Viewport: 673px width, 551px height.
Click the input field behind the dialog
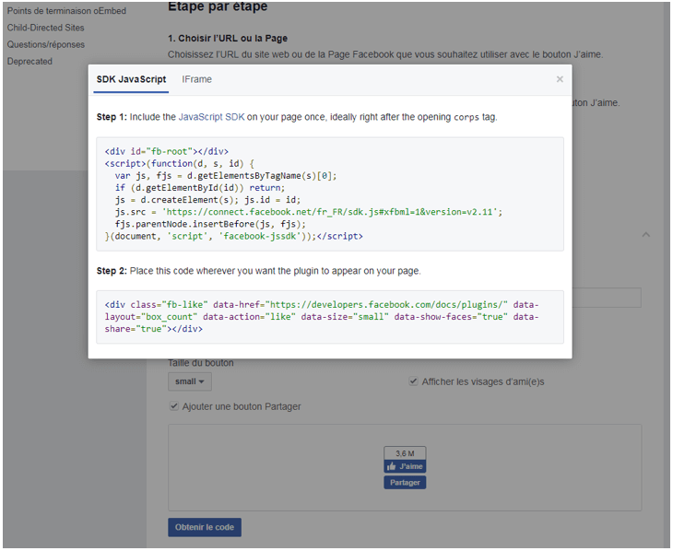[607, 298]
